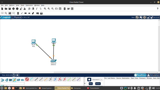Zoom out with minus magnifier

point(52,9)
